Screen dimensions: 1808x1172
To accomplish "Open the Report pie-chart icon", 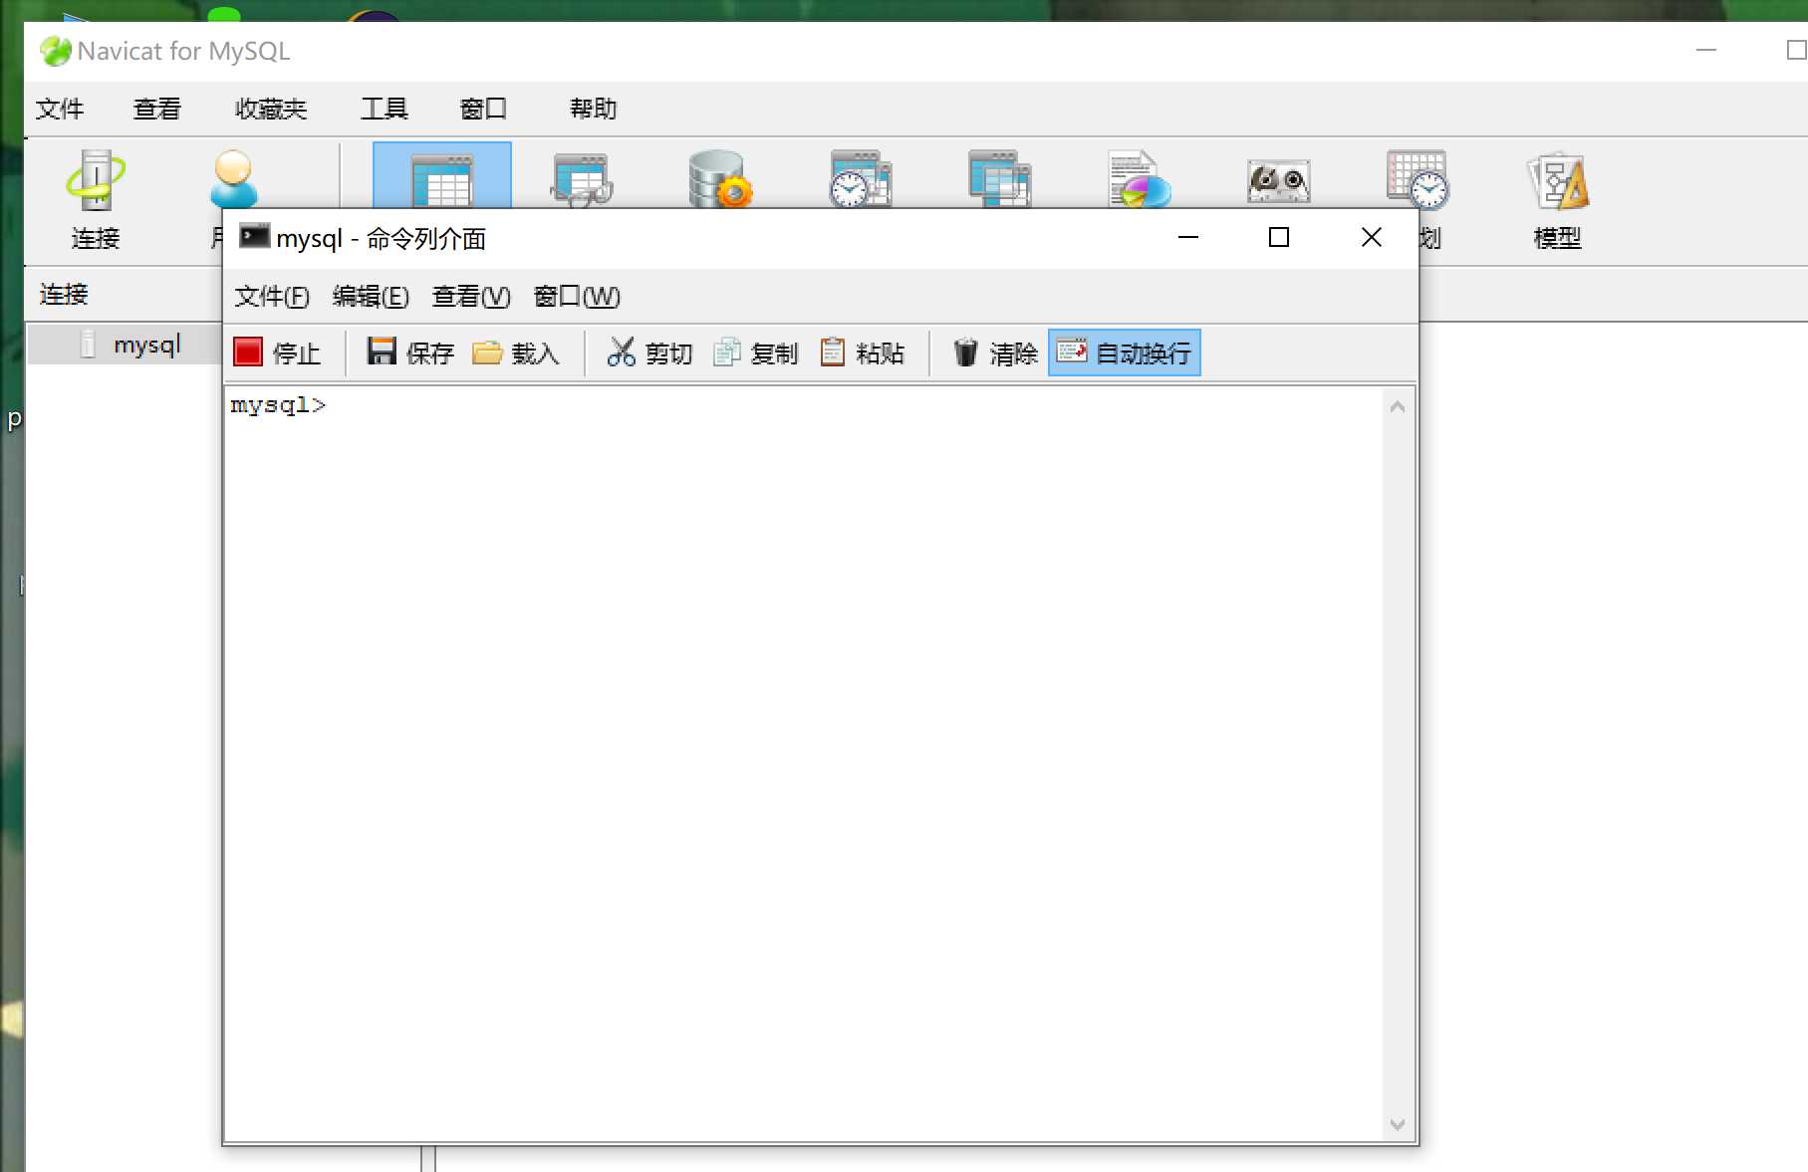I will pyautogui.click(x=1140, y=179).
